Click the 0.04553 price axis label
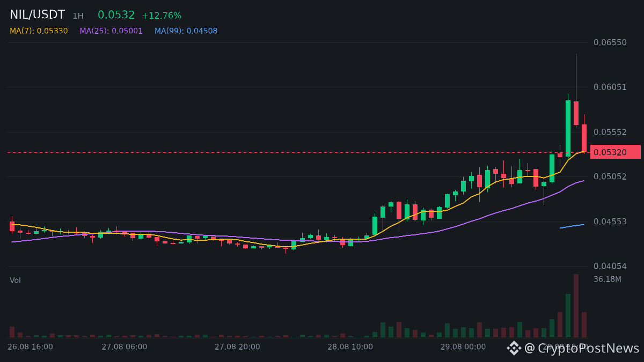644x362 pixels. coord(610,221)
